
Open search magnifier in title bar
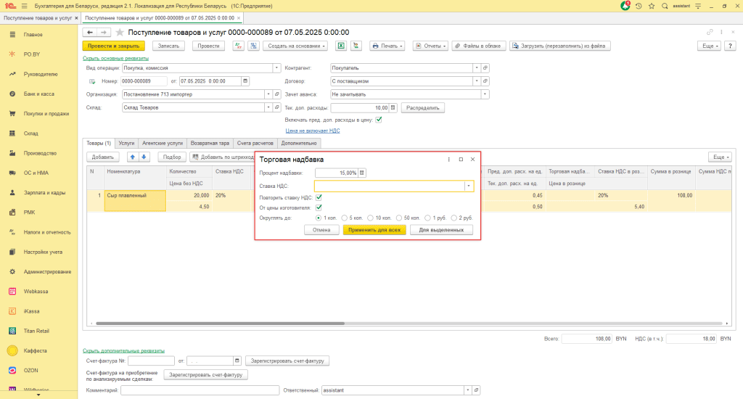[x=665, y=6]
